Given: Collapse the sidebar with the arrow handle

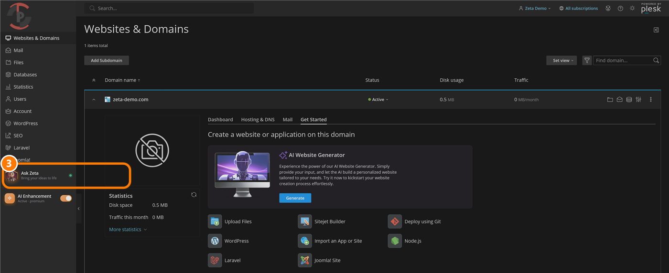Looking at the screenshot, I should 79,209.
